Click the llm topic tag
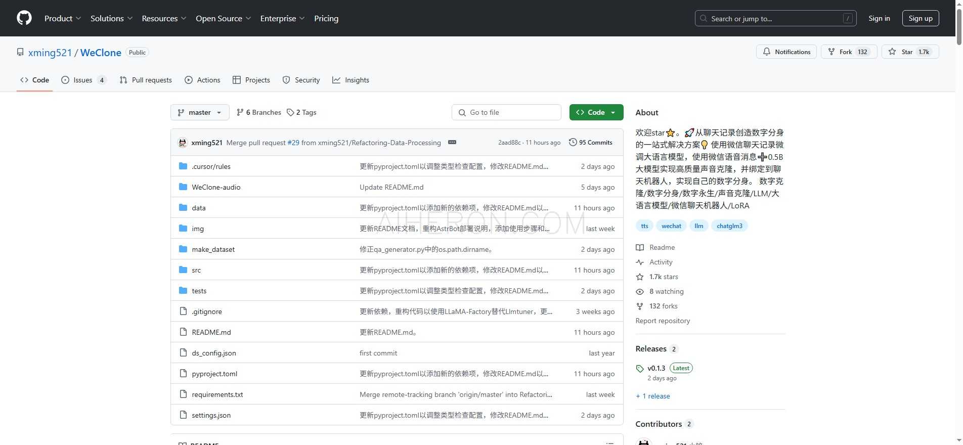963x445 pixels. click(x=698, y=226)
